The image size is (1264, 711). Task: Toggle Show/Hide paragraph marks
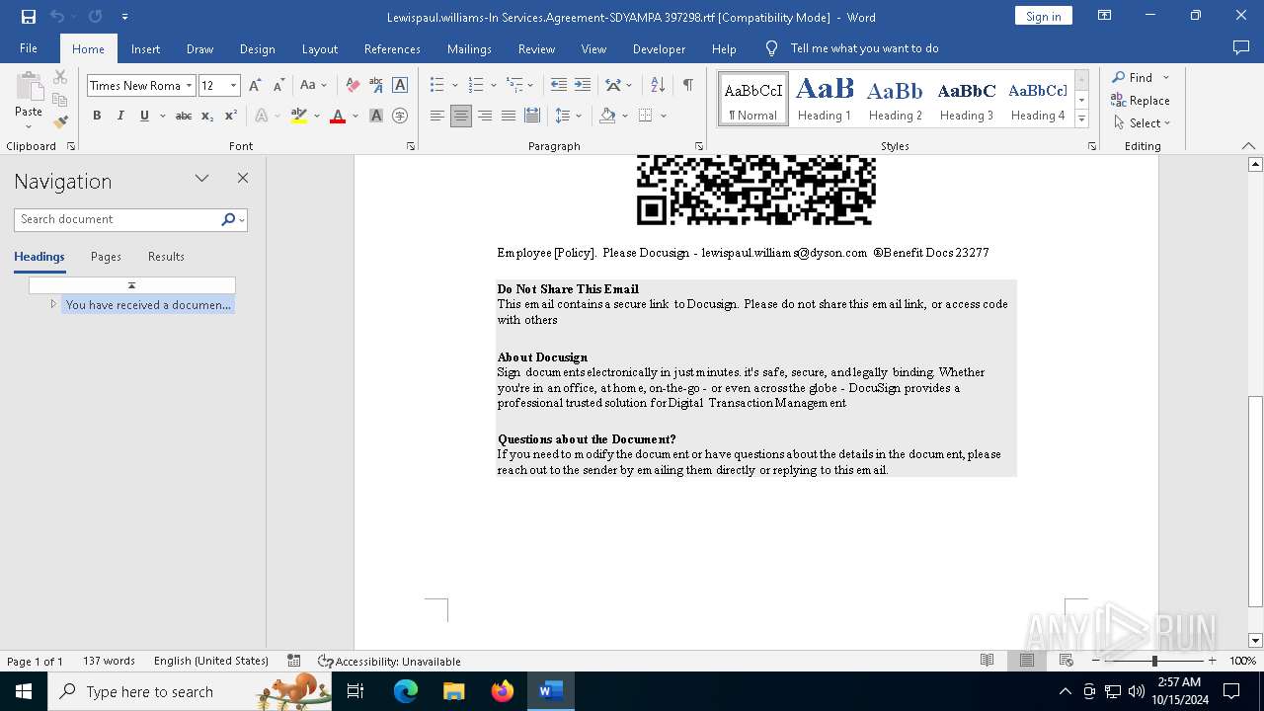(x=687, y=86)
